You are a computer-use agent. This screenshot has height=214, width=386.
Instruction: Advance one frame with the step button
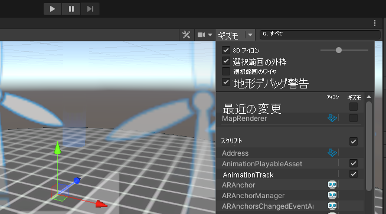[90, 9]
